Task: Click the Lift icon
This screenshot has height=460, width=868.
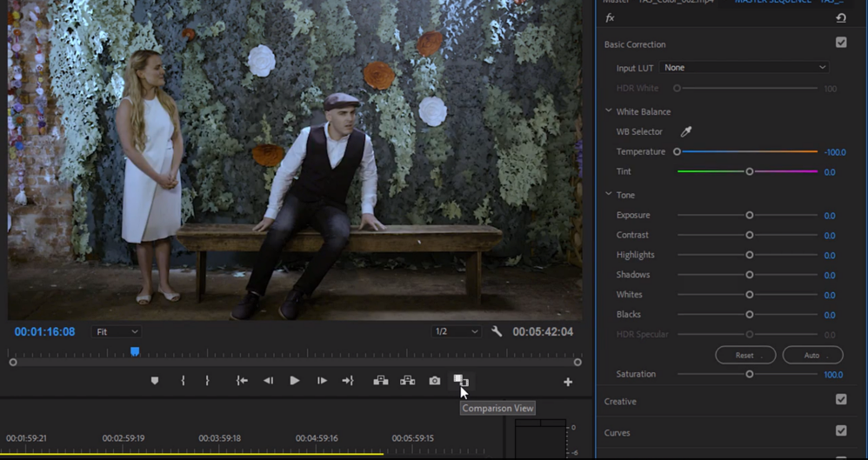Action: [x=381, y=381]
